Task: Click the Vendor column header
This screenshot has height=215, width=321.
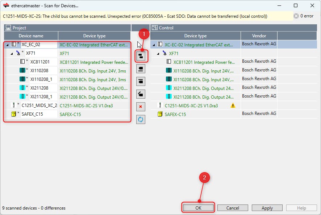Action: click(x=259, y=36)
